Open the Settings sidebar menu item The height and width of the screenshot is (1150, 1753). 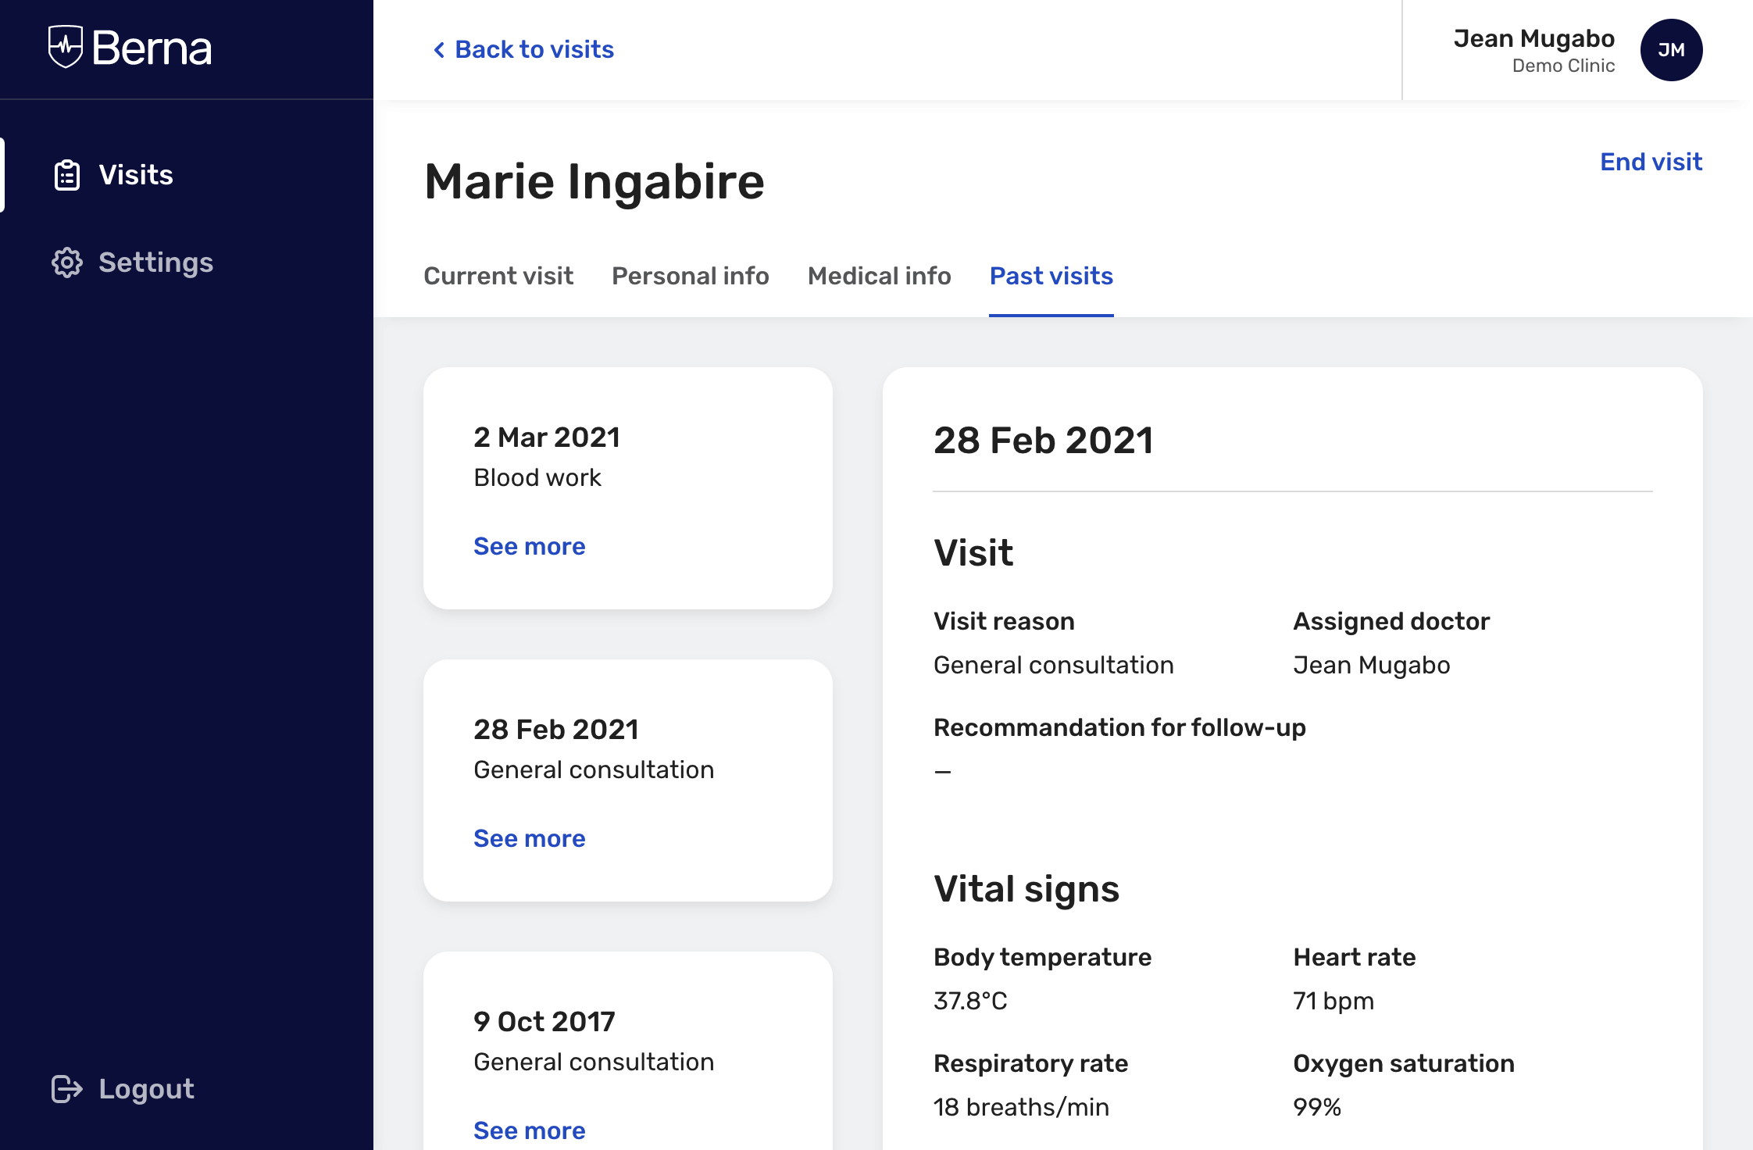155,262
